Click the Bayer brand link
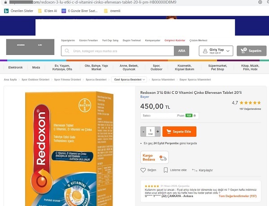The width and height of the screenshot is (269, 206). (x=145, y=97)
